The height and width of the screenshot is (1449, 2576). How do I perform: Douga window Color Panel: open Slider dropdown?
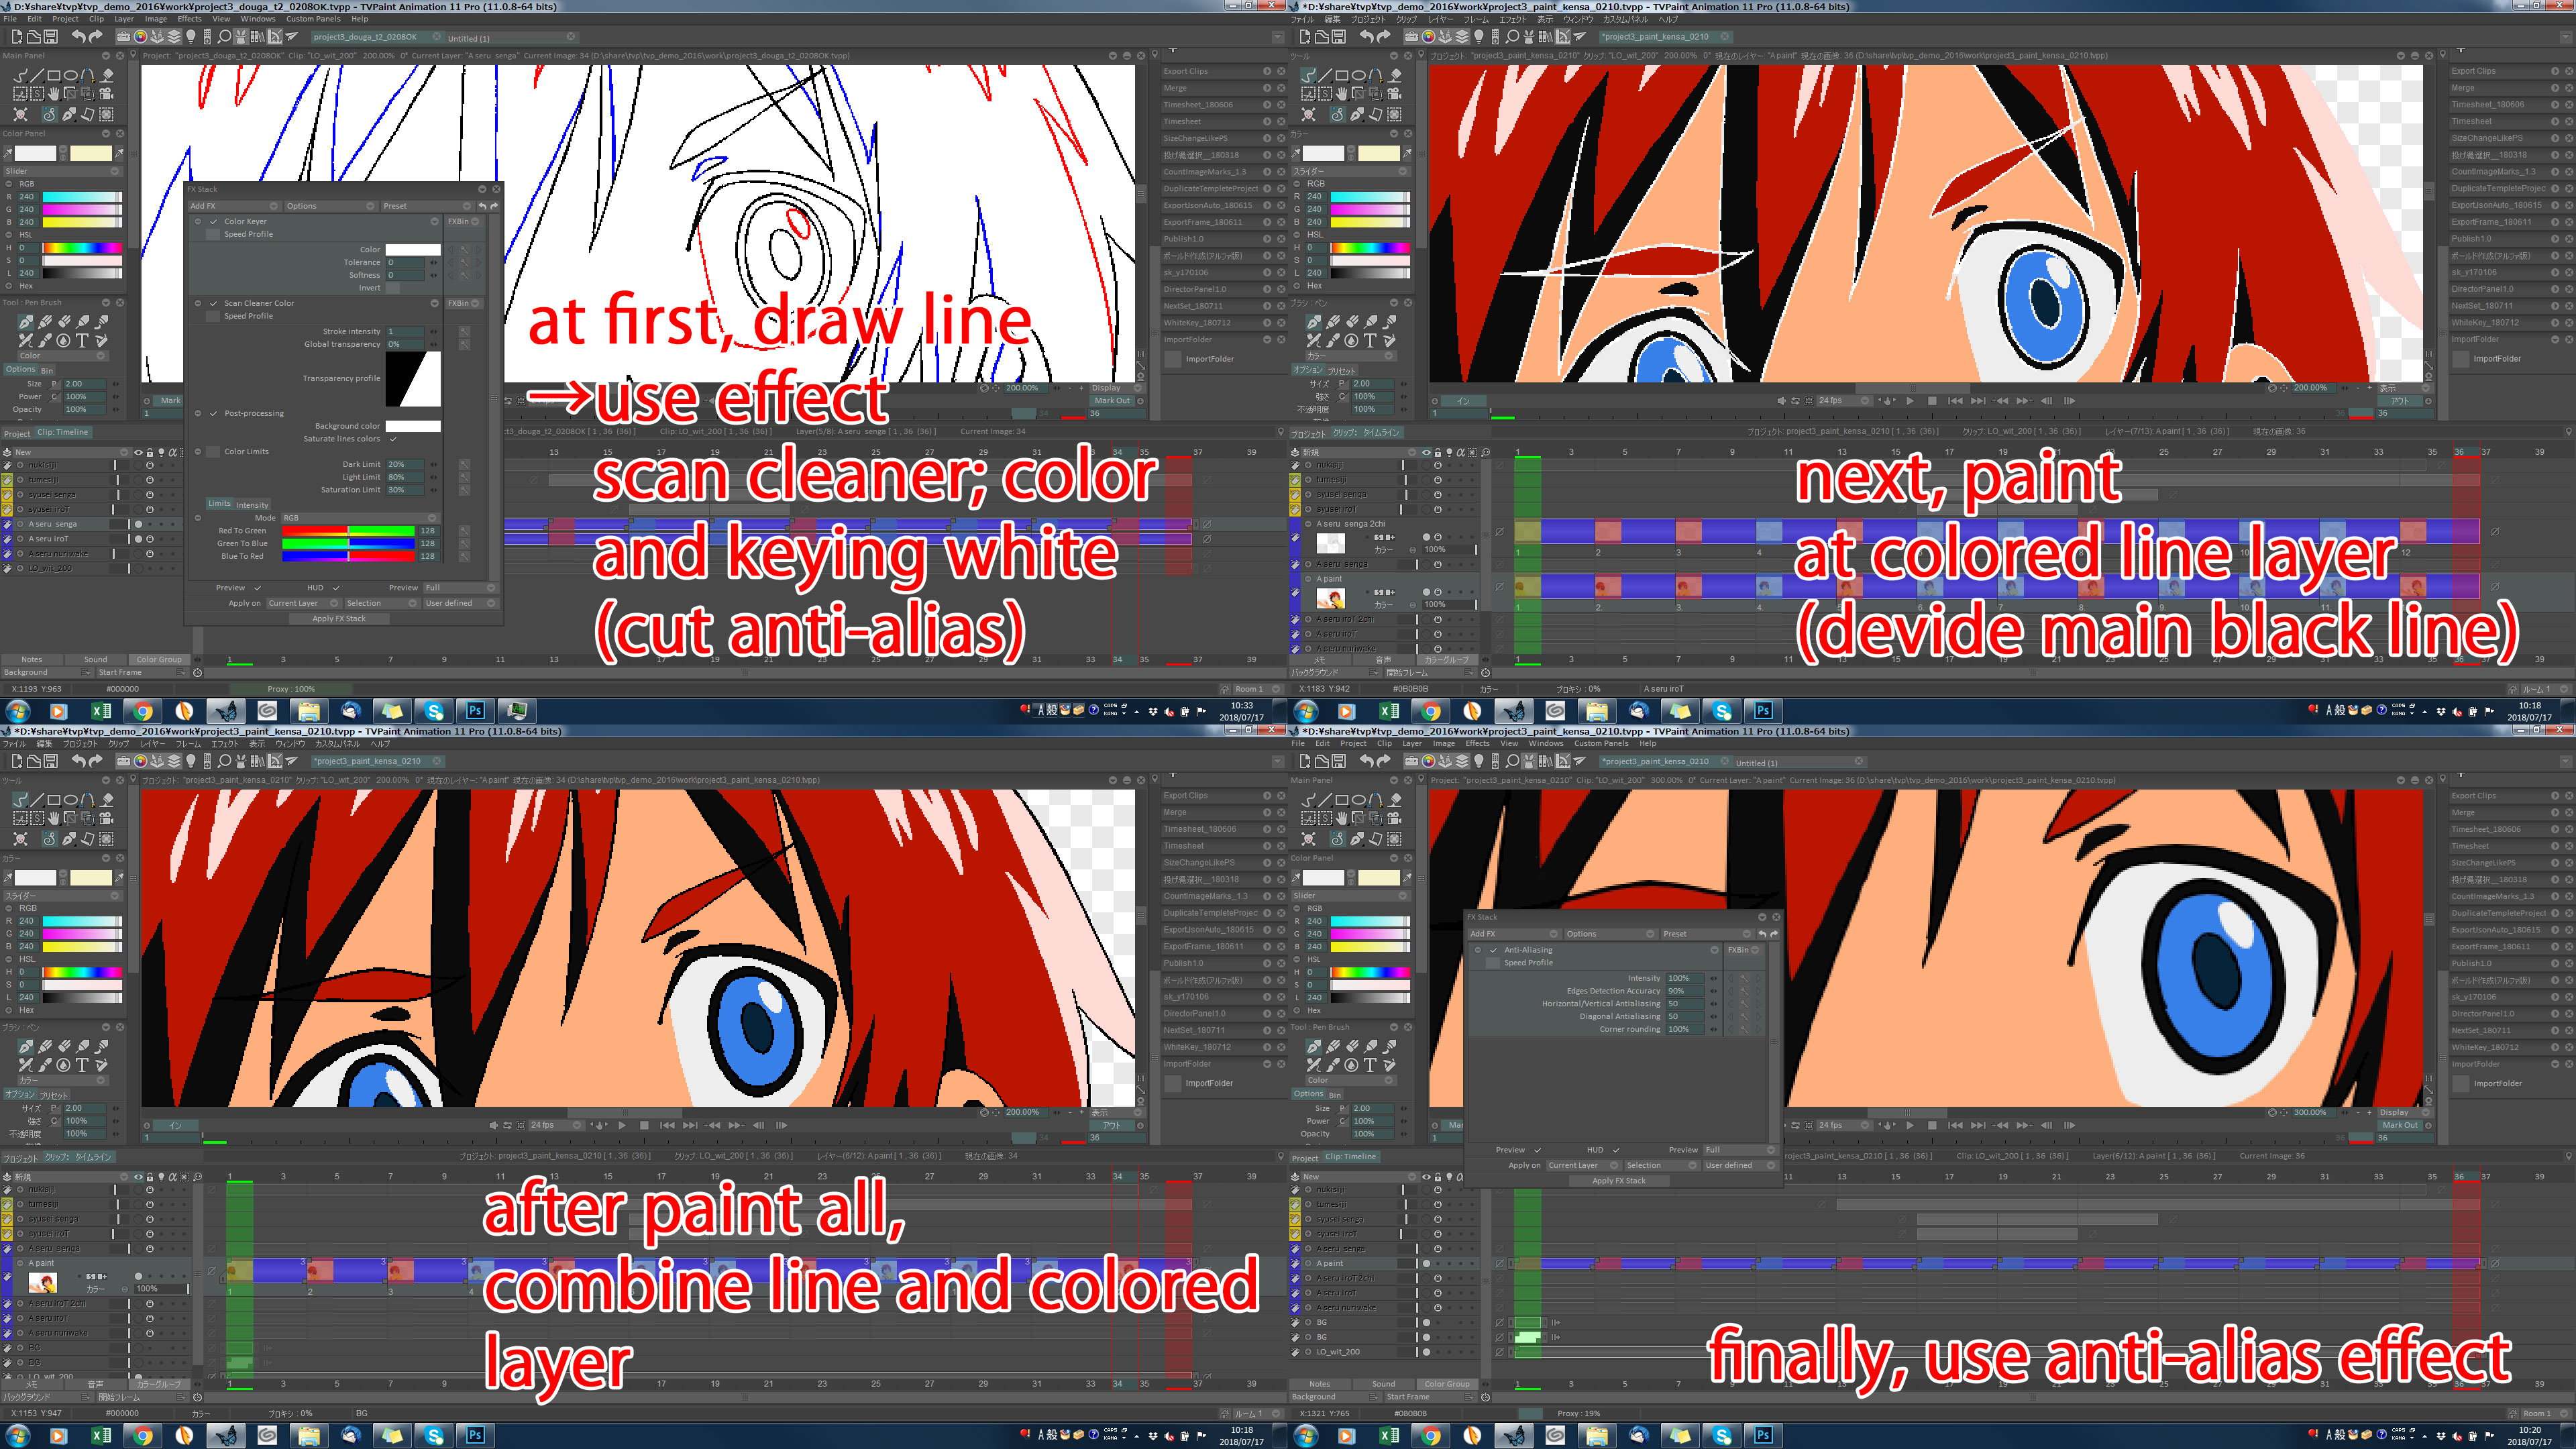pos(62,171)
